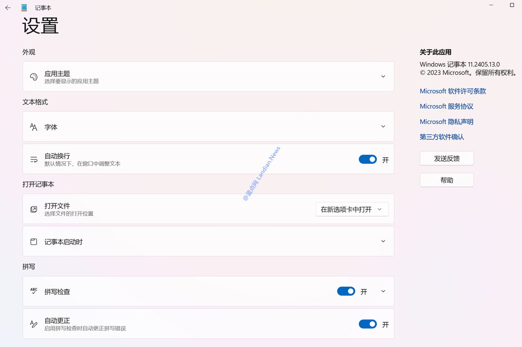Click the 默认情况下，在窗口中调整文本 description

(82, 164)
